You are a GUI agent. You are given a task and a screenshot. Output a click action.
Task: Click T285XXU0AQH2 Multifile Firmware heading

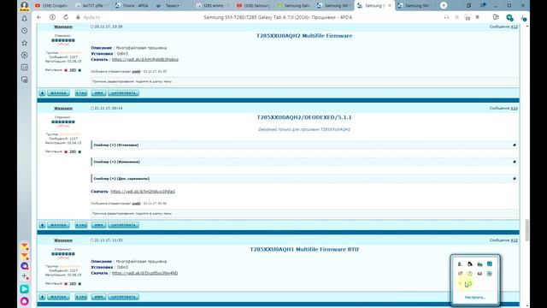(x=304, y=36)
